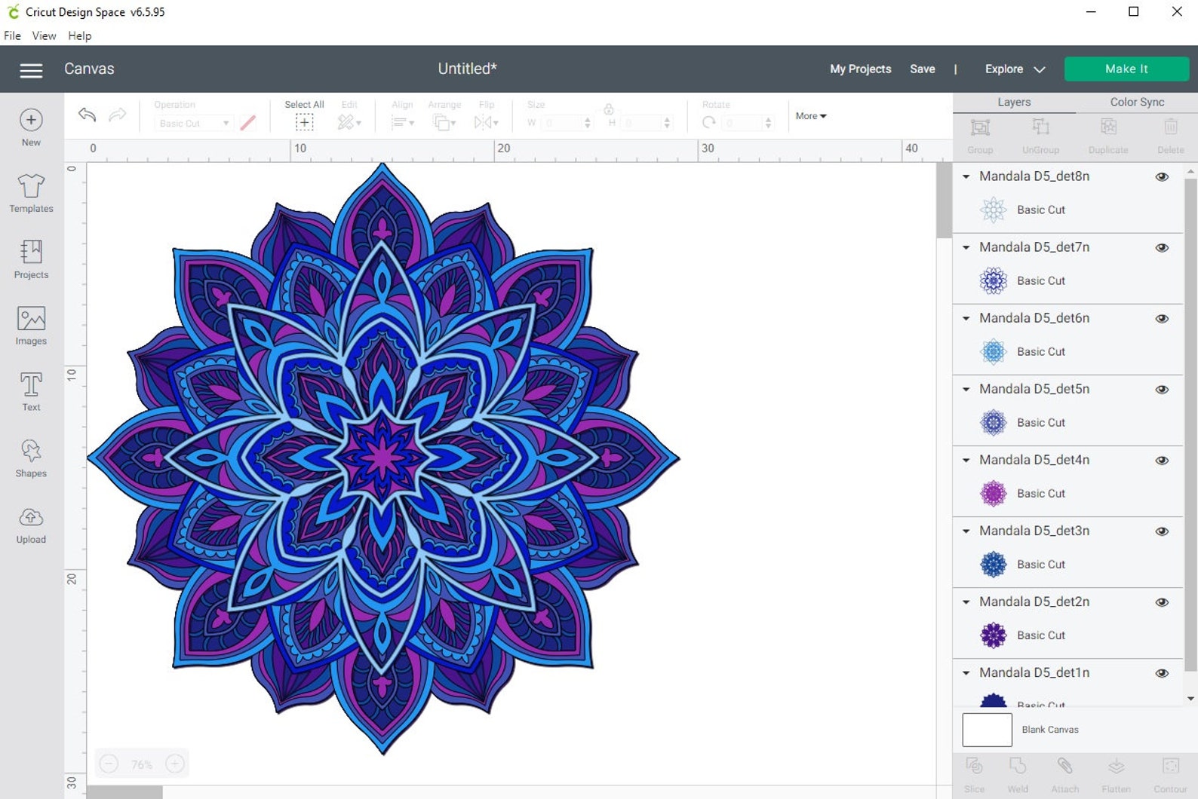Click the Contour tool

(1170, 775)
